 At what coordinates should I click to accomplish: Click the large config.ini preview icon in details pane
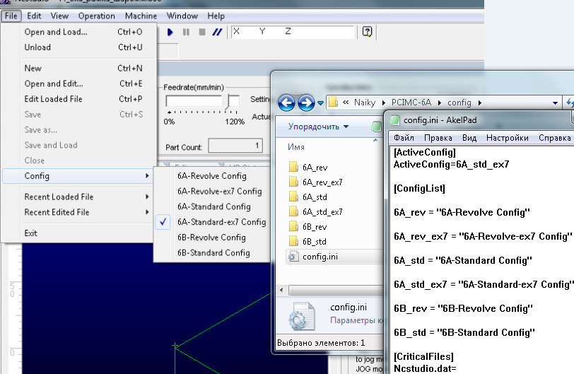point(302,317)
